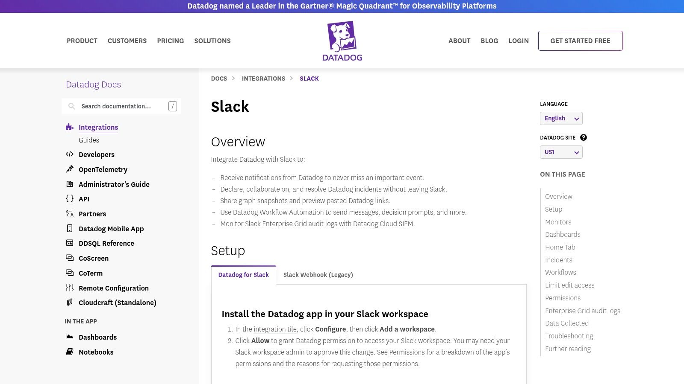The height and width of the screenshot is (384, 684).
Task: Click the Remote Configuration sliders icon
Action: pos(69,288)
